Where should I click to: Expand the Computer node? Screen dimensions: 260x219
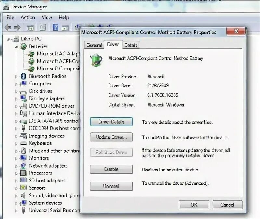coord(16,84)
